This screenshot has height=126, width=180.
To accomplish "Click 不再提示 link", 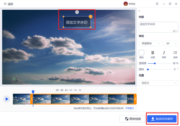I will click(129, 108).
